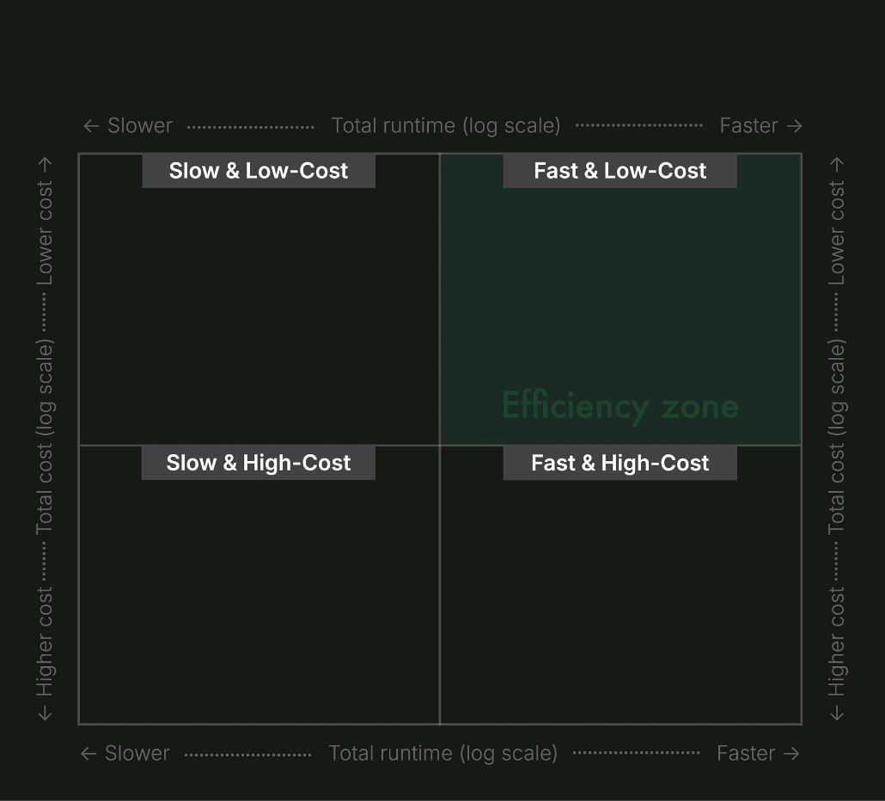Select the Fast & Low-Cost quadrant label

[620, 170]
